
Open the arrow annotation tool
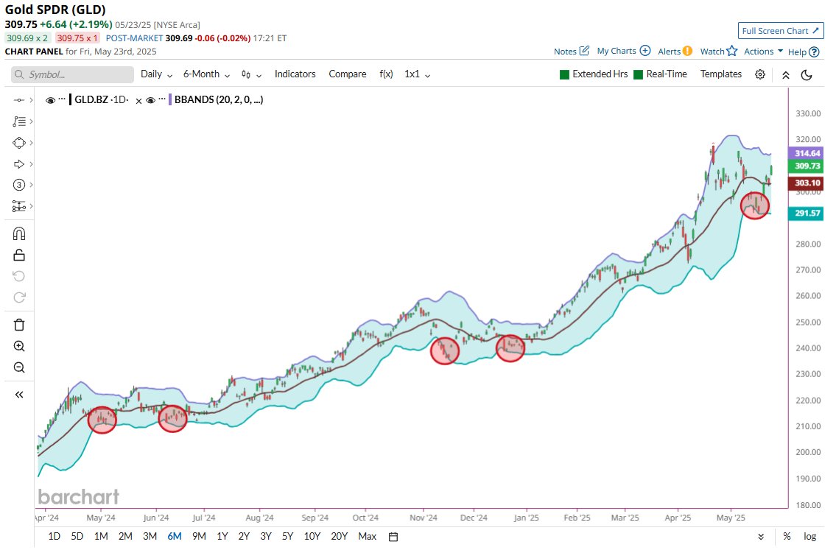[18, 164]
